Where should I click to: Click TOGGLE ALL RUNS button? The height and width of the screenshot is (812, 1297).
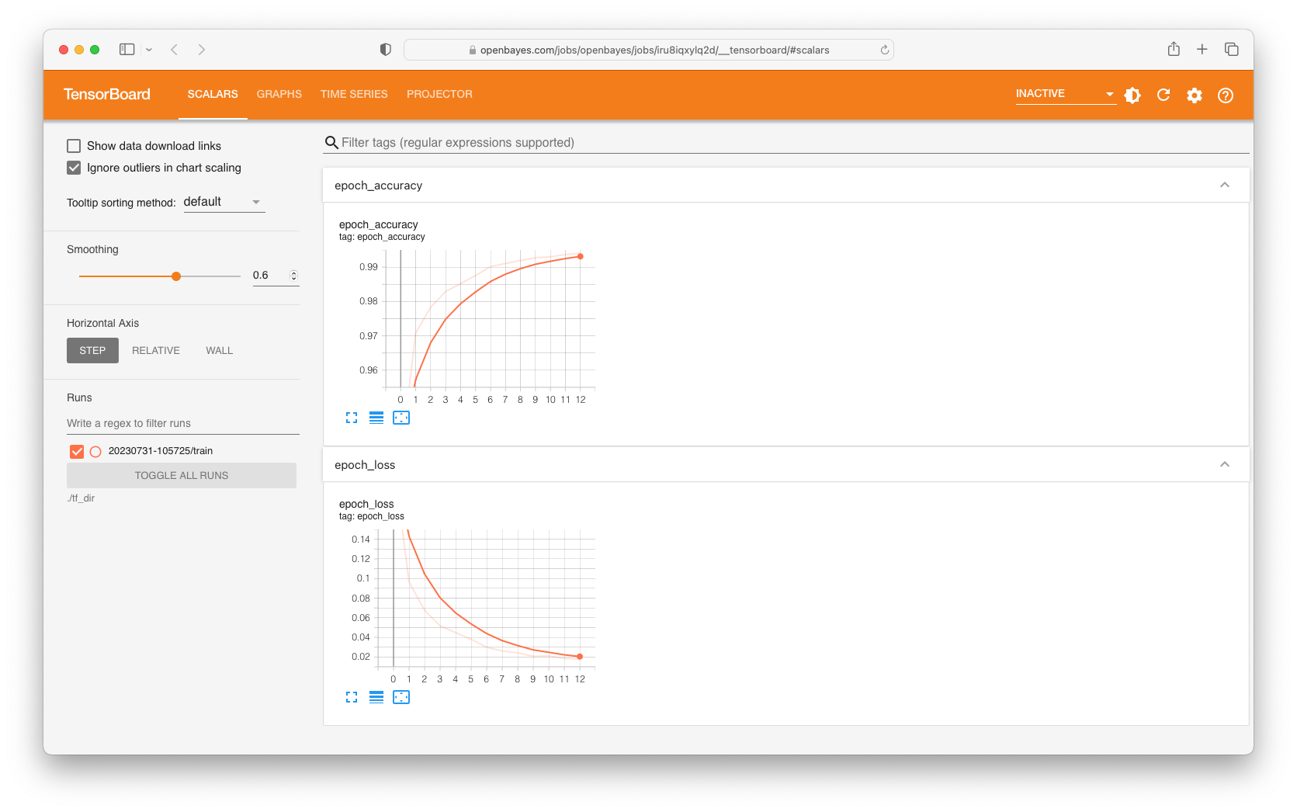182,476
